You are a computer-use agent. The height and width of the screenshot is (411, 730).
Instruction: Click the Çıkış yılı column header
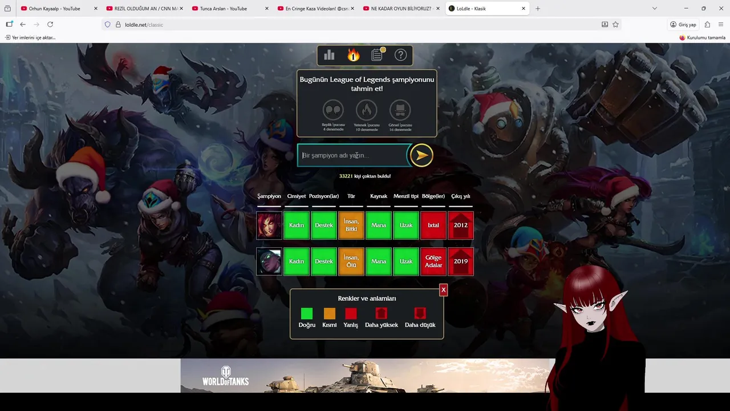point(461,196)
